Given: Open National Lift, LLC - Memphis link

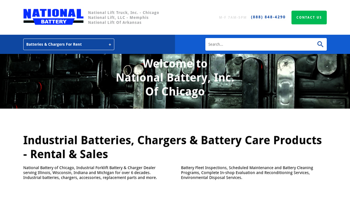Looking at the screenshot, I should (118, 18).
